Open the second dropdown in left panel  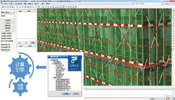coord(8,16)
